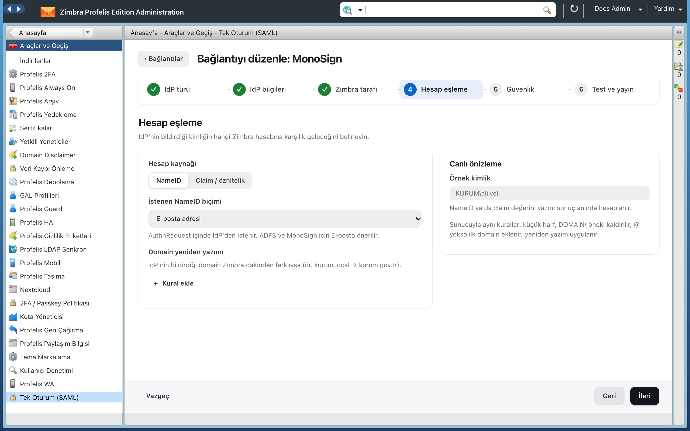Viewport: 690px width, 431px height.
Task: Click the Profelis 2FA gear icon
Action: (x=13, y=74)
